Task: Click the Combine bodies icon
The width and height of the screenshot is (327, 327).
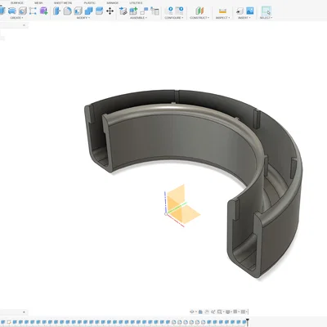Action: pos(88,11)
